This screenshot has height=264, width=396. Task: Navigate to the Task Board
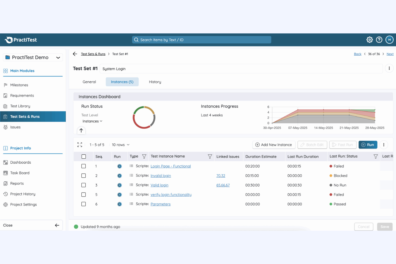[19, 173]
